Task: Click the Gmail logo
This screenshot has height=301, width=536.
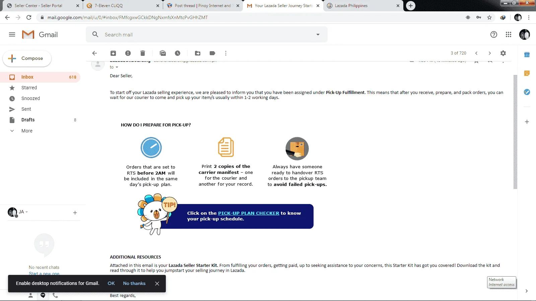Action: 40,34
